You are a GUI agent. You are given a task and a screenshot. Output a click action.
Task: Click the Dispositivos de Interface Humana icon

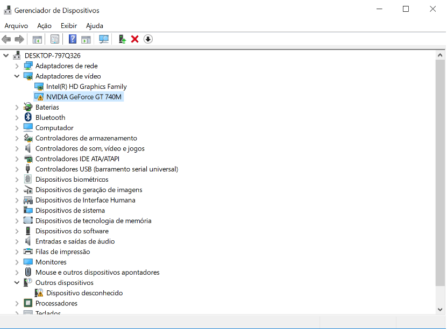tap(28, 200)
